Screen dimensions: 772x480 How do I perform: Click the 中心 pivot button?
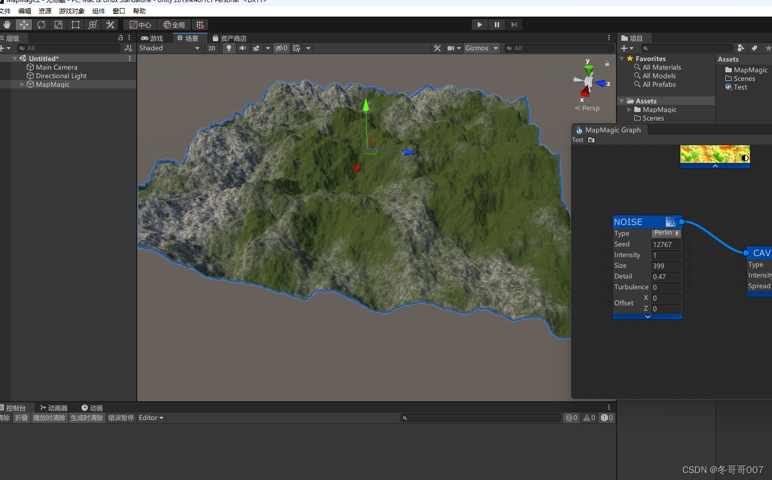(x=139, y=24)
